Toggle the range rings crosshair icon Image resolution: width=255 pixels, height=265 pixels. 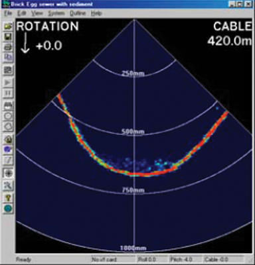point(9,173)
